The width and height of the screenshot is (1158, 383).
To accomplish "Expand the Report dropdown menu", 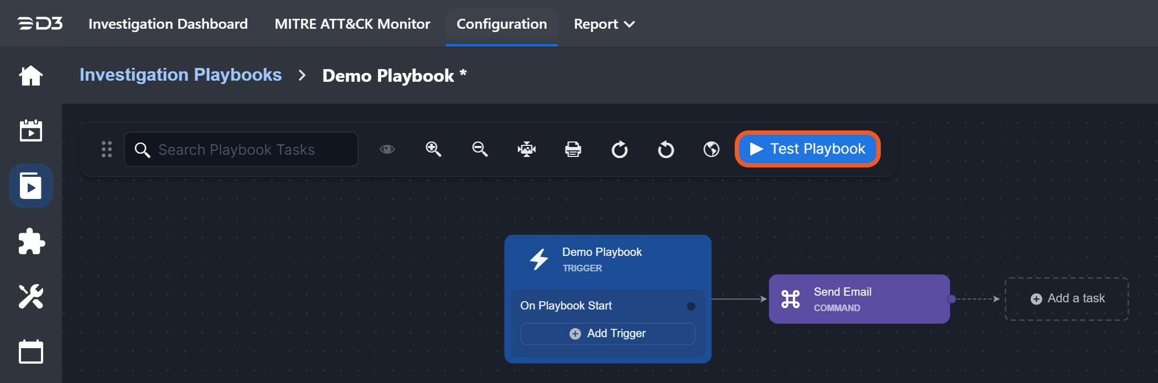I will click(x=604, y=24).
